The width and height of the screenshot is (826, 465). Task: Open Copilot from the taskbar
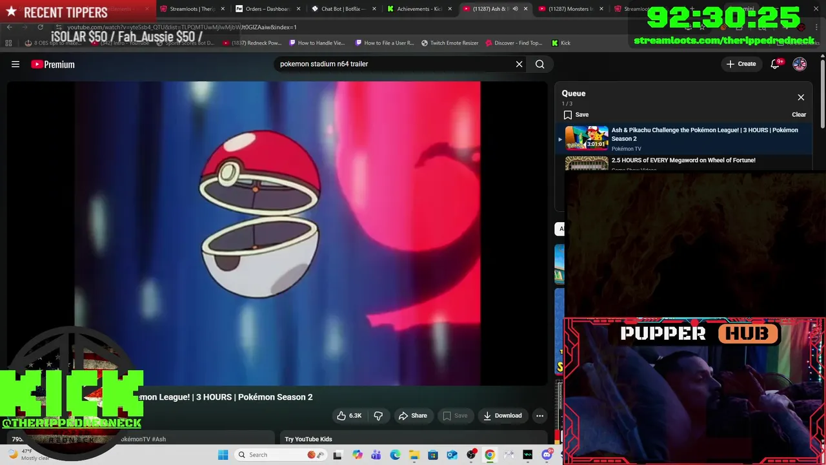[358, 455]
